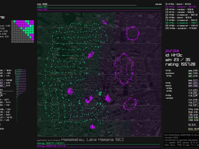
Task: Click the rra: 0.61 parameter
Action: point(193,93)
